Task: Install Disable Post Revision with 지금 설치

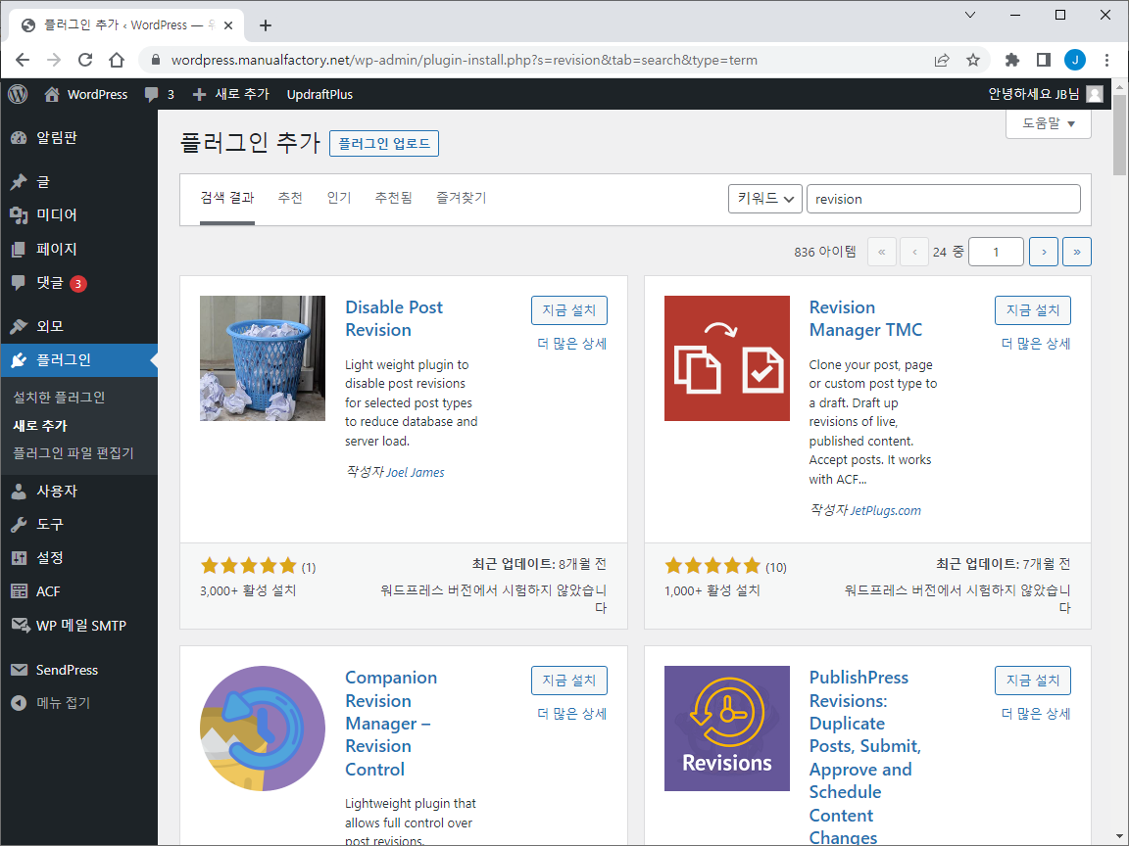Action: point(568,310)
